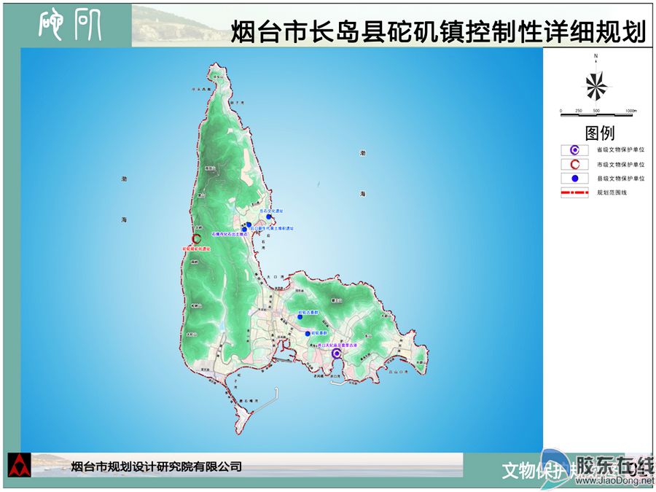Click the purple provincial heritage marker on map
The height and width of the screenshot is (492, 656).
point(336,354)
